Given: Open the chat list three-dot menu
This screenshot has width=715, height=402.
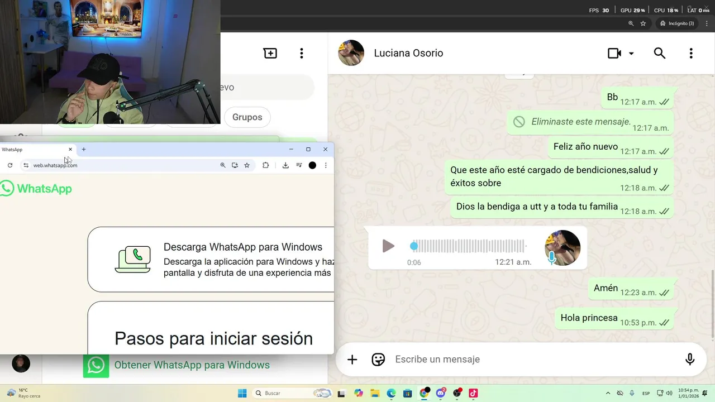Looking at the screenshot, I should coord(302,53).
